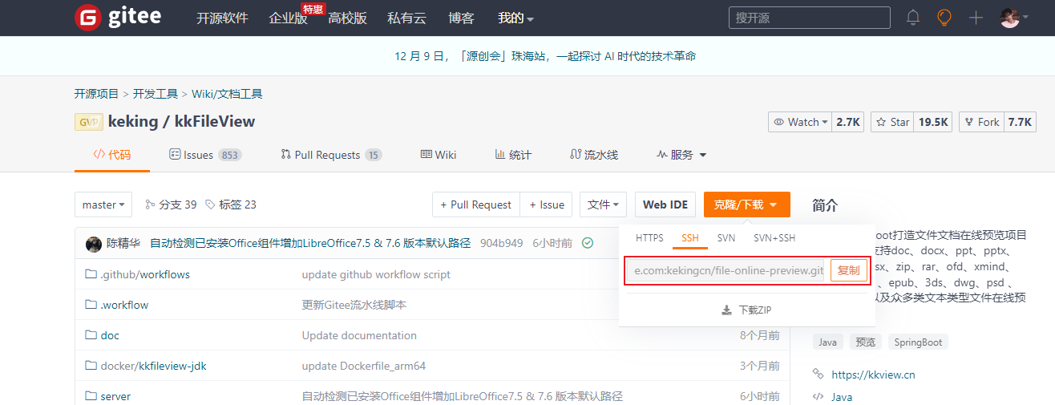Click the 19.5K stars count
Screen dimensions: 1055x405
[x=933, y=122]
